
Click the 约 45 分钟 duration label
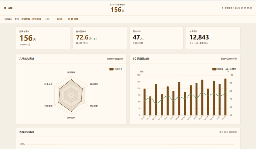click(73, 19)
